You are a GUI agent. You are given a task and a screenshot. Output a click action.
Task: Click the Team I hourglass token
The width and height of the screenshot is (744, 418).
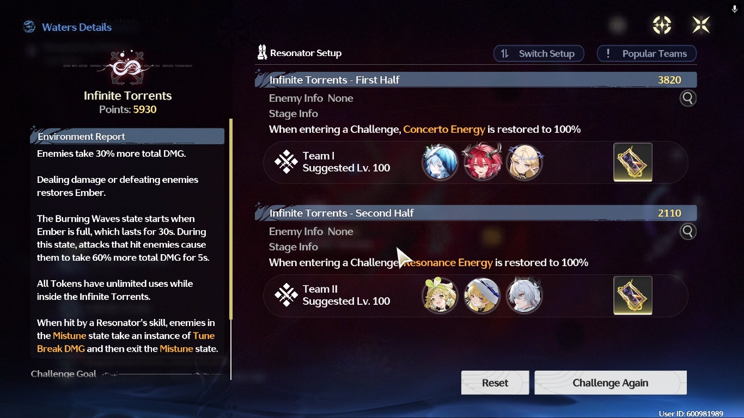633,162
